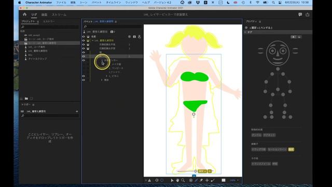Expand the bottom collapsed layer group
The image size is (332, 187).
(x=102, y=80)
